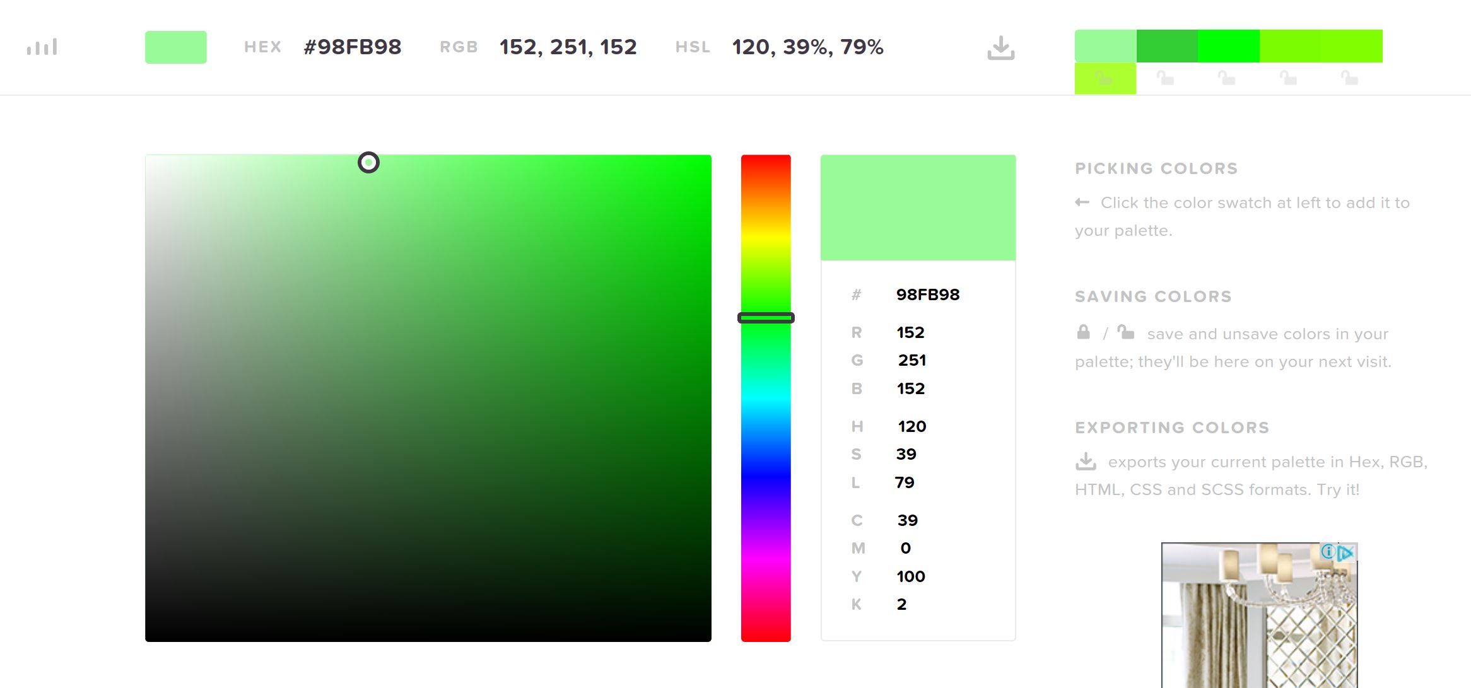Select the light green first palette swatch
This screenshot has width=1471, height=688.
coord(1105,46)
